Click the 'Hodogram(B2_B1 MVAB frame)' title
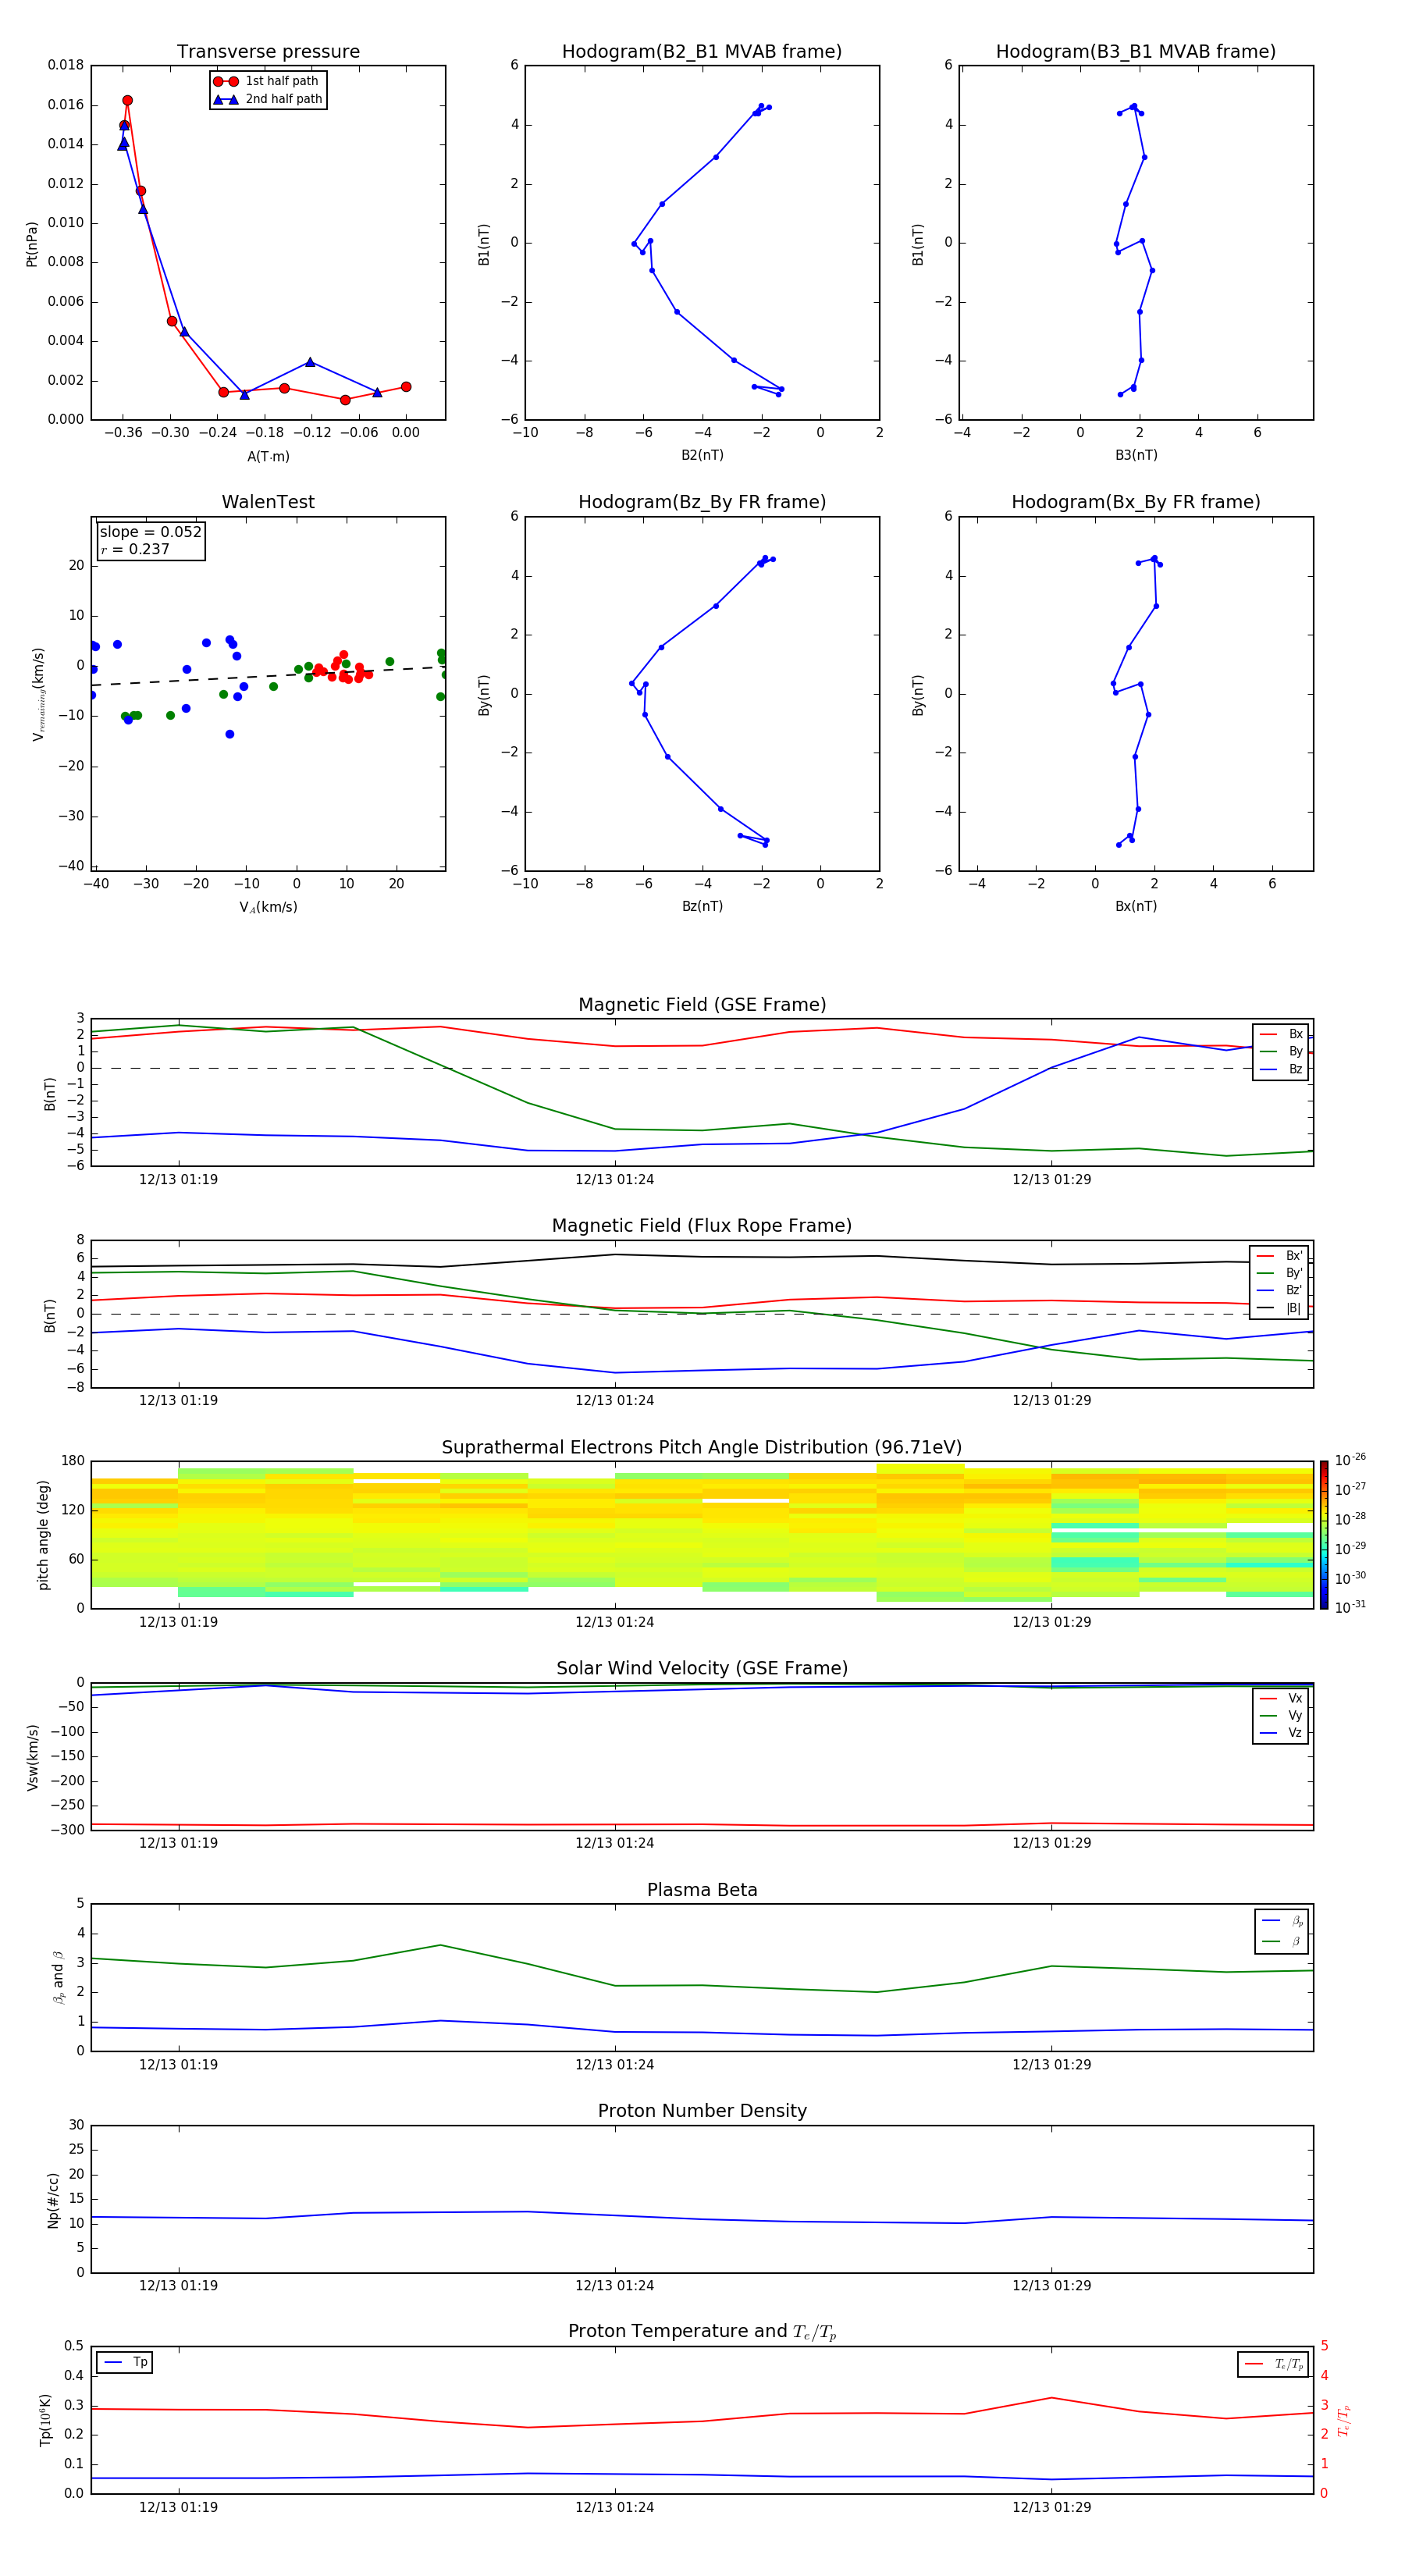Screen dimensions: 1405x2576 click(x=702, y=52)
